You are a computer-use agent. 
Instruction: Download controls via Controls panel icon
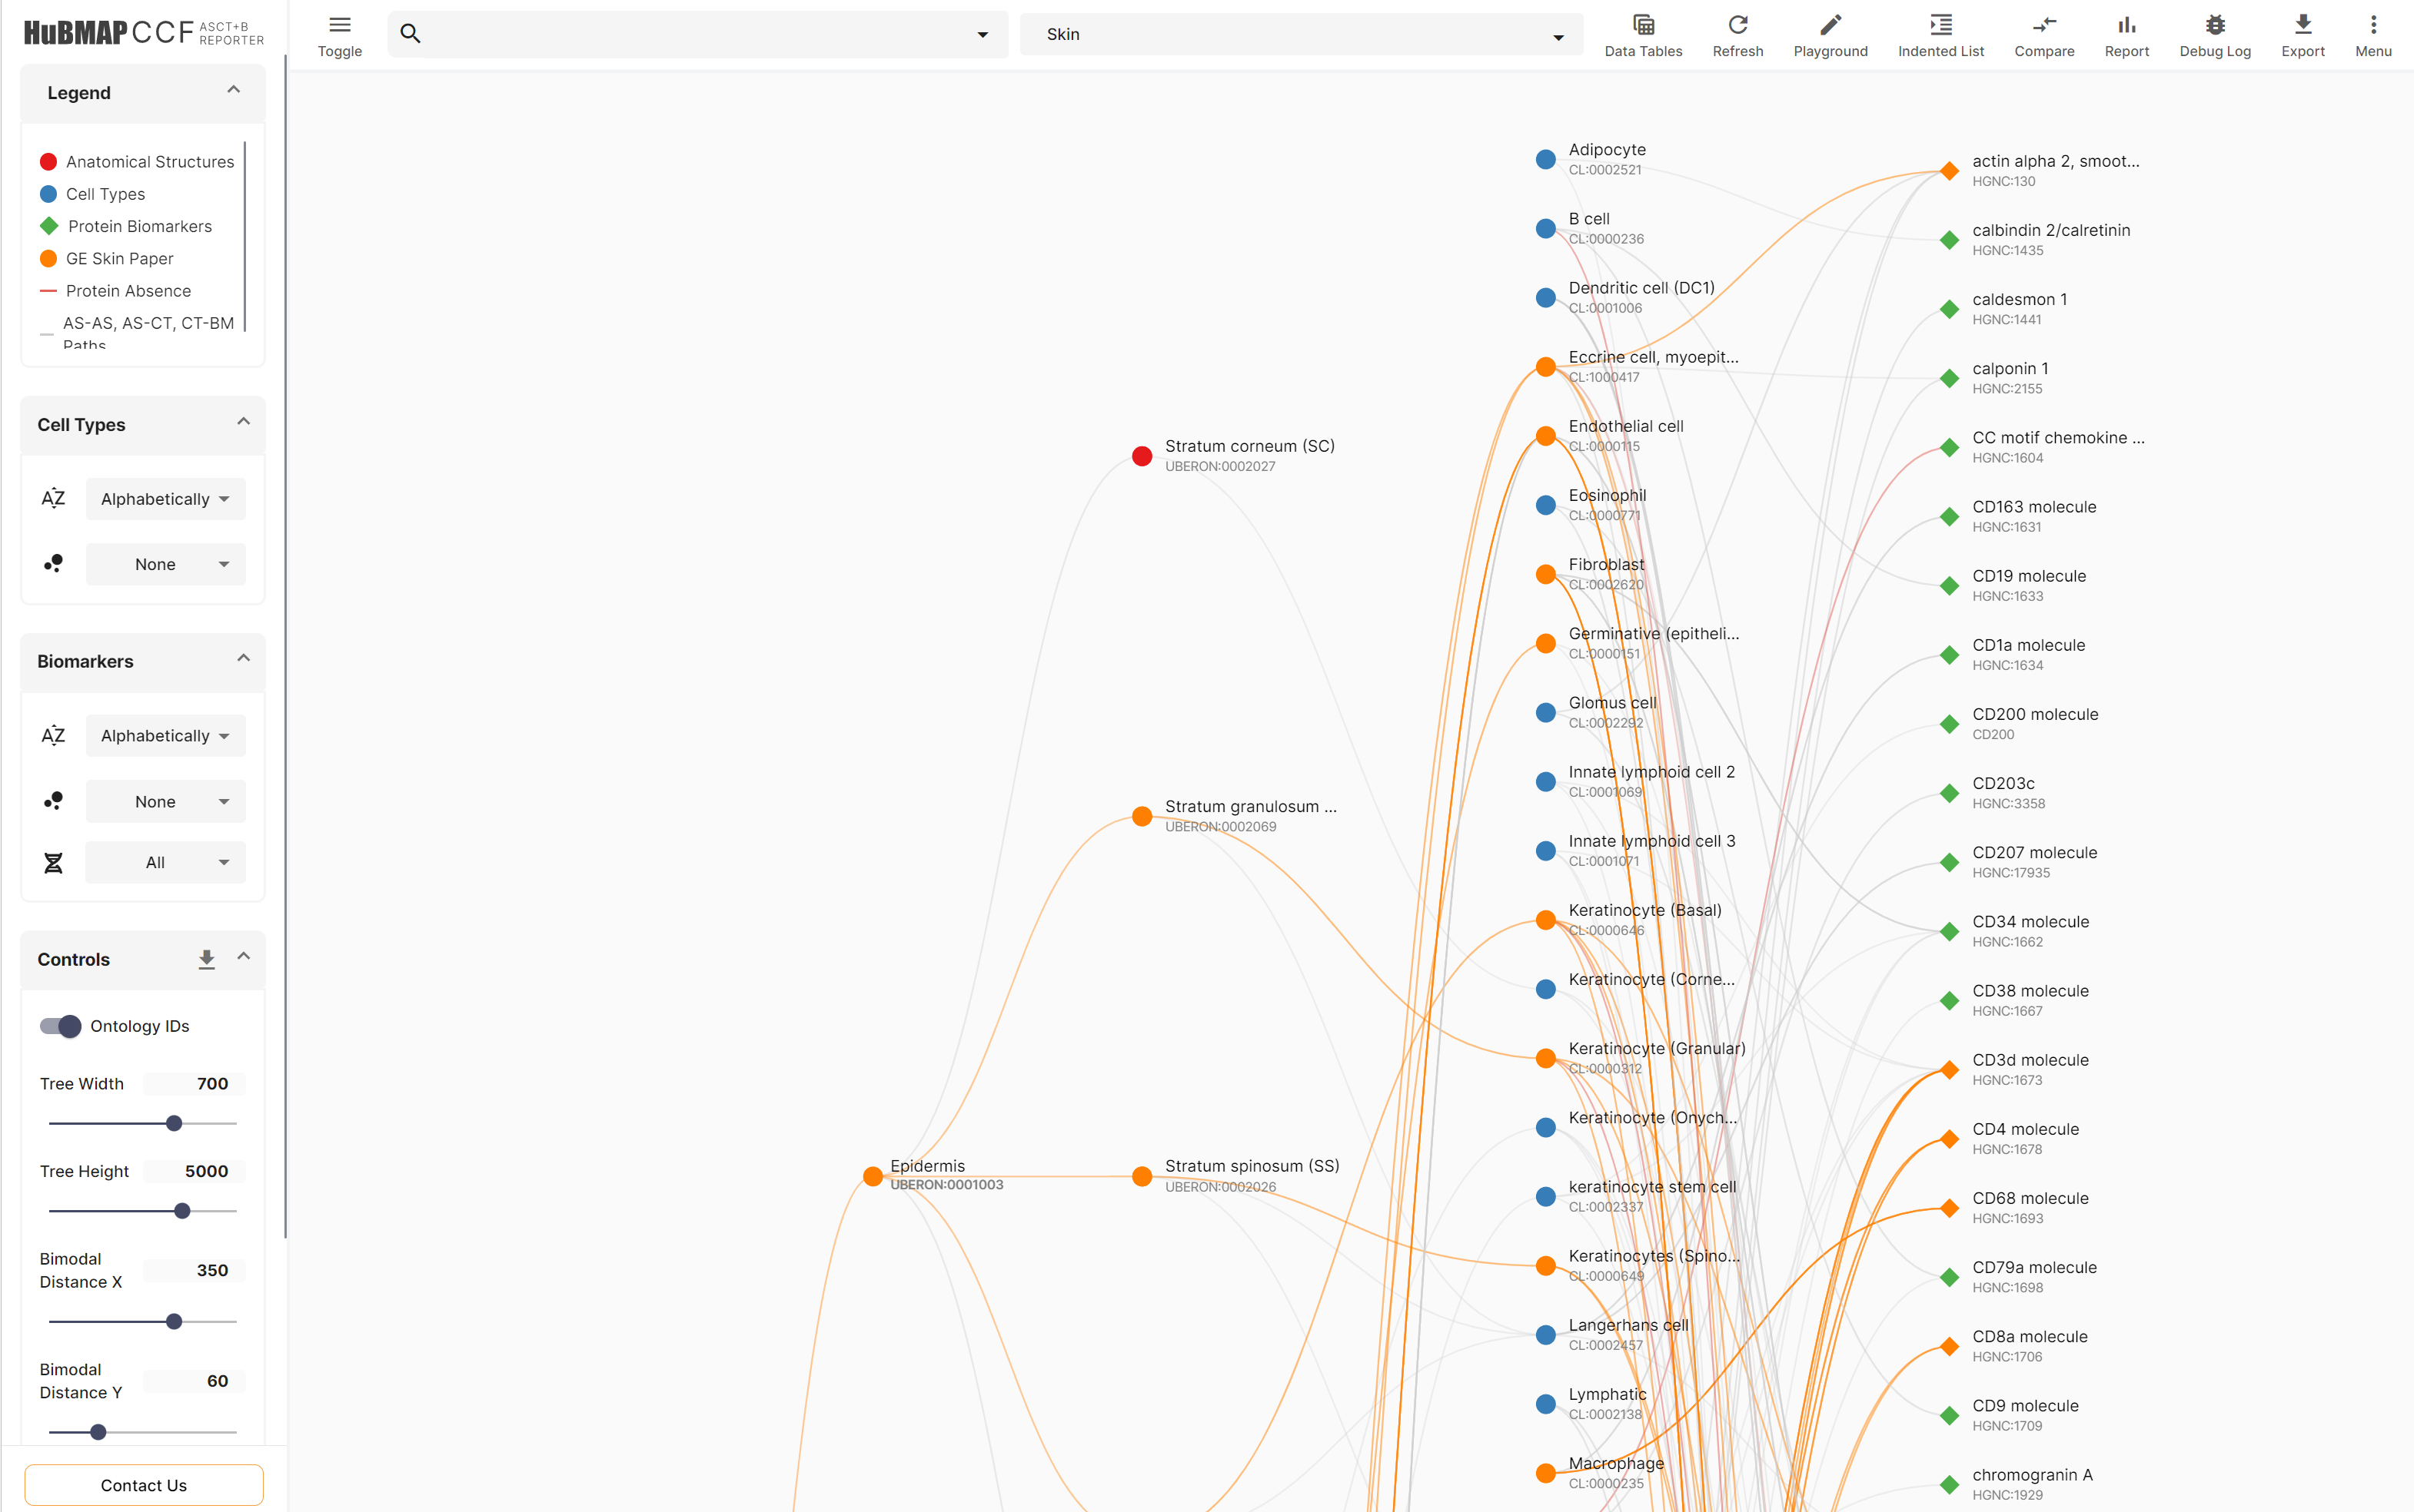206,959
